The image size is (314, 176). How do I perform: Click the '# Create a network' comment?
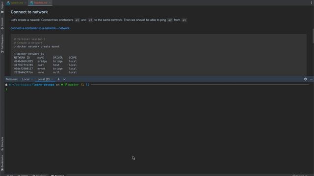click(x=28, y=43)
